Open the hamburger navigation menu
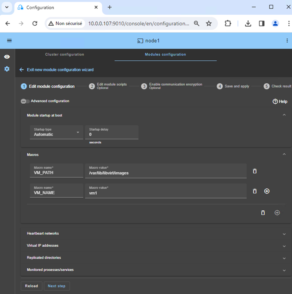Screen dimensions: 292x294 9,40
